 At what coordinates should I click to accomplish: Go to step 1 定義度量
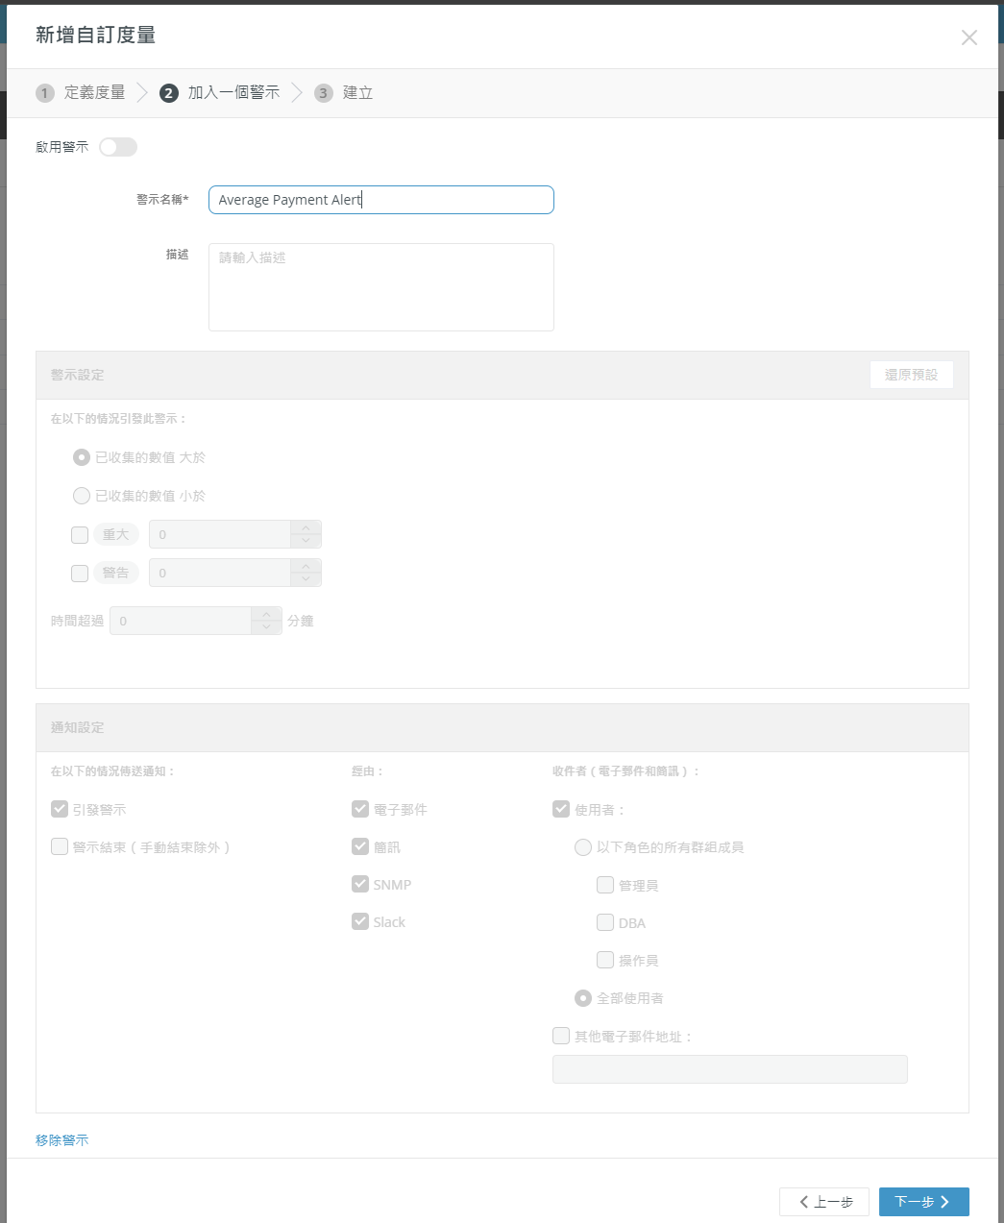[x=82, y=93]
